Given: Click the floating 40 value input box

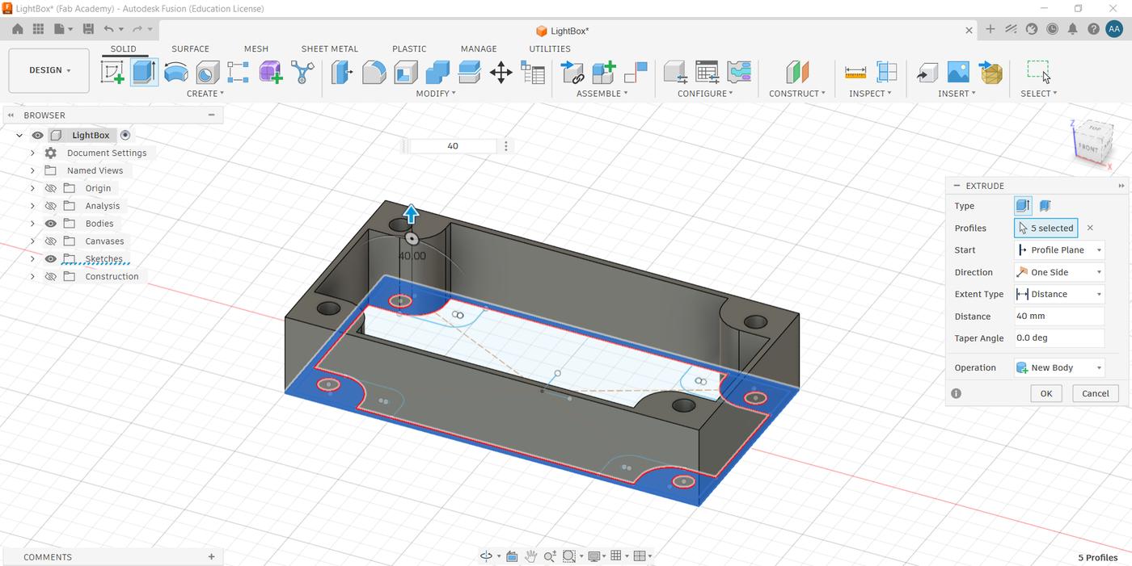Looking at the screenshot, I should 453,146.
